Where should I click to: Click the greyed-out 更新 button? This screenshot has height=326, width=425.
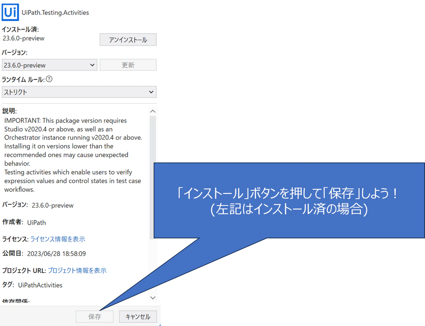[x=128, y=65]
